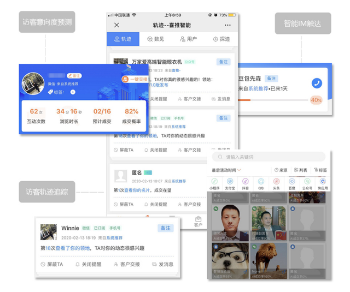Filter by 抖音 source icon
This screenshot has height=292, width=350.
click(x=246, y=184)
